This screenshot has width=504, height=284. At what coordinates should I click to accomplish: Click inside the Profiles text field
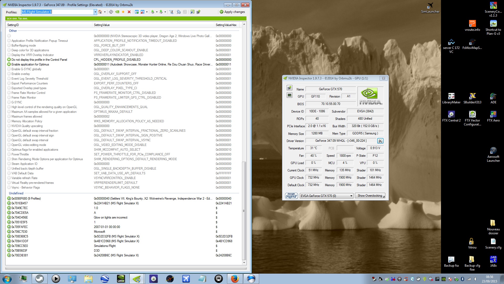tap(57, 12)
